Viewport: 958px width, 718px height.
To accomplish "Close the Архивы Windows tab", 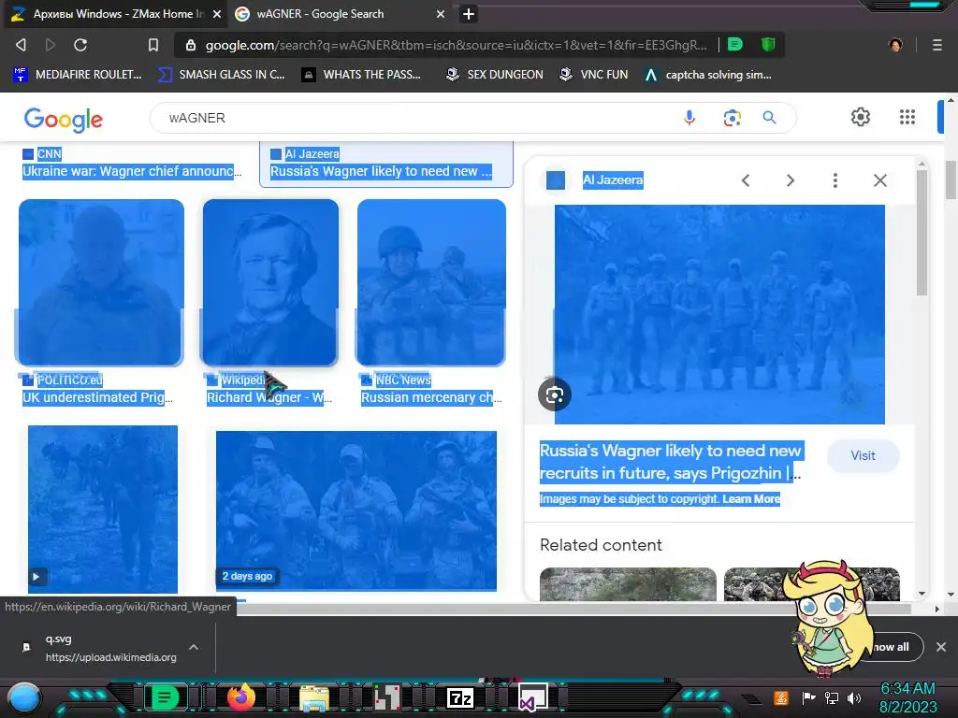I will click(217, 14).
